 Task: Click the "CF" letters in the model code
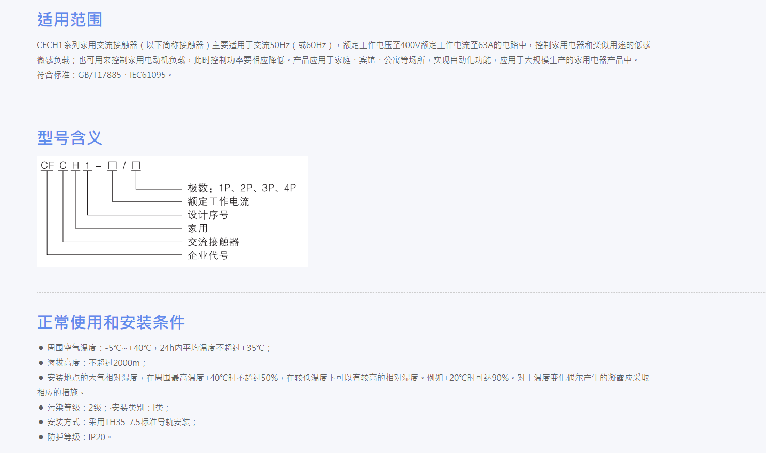coord(47,165)
